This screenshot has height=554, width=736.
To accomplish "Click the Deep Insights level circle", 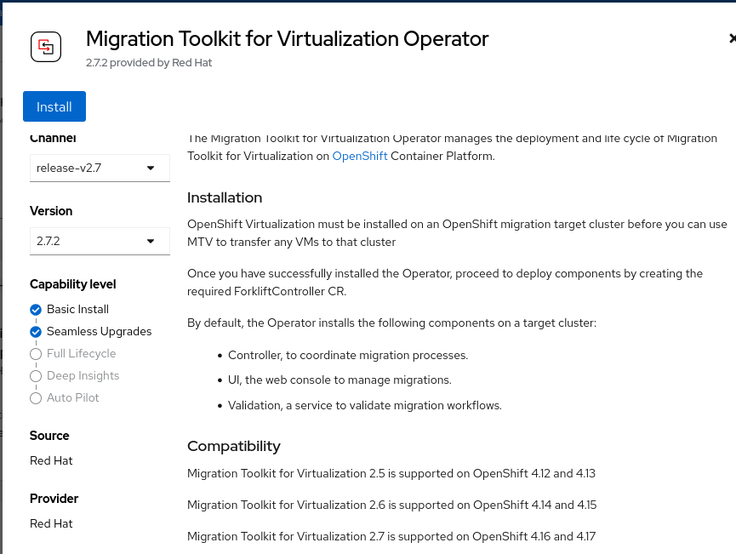I will pos(36,376).
